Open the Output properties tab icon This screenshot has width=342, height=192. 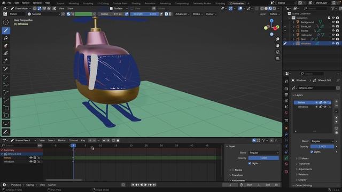[x=286, y=95]
